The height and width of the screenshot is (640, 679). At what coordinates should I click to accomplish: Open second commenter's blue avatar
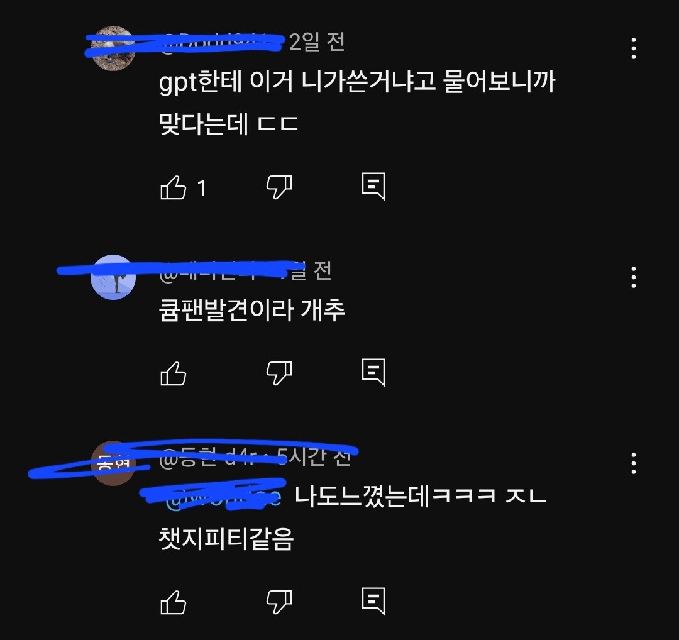click(x=113, y=277)
